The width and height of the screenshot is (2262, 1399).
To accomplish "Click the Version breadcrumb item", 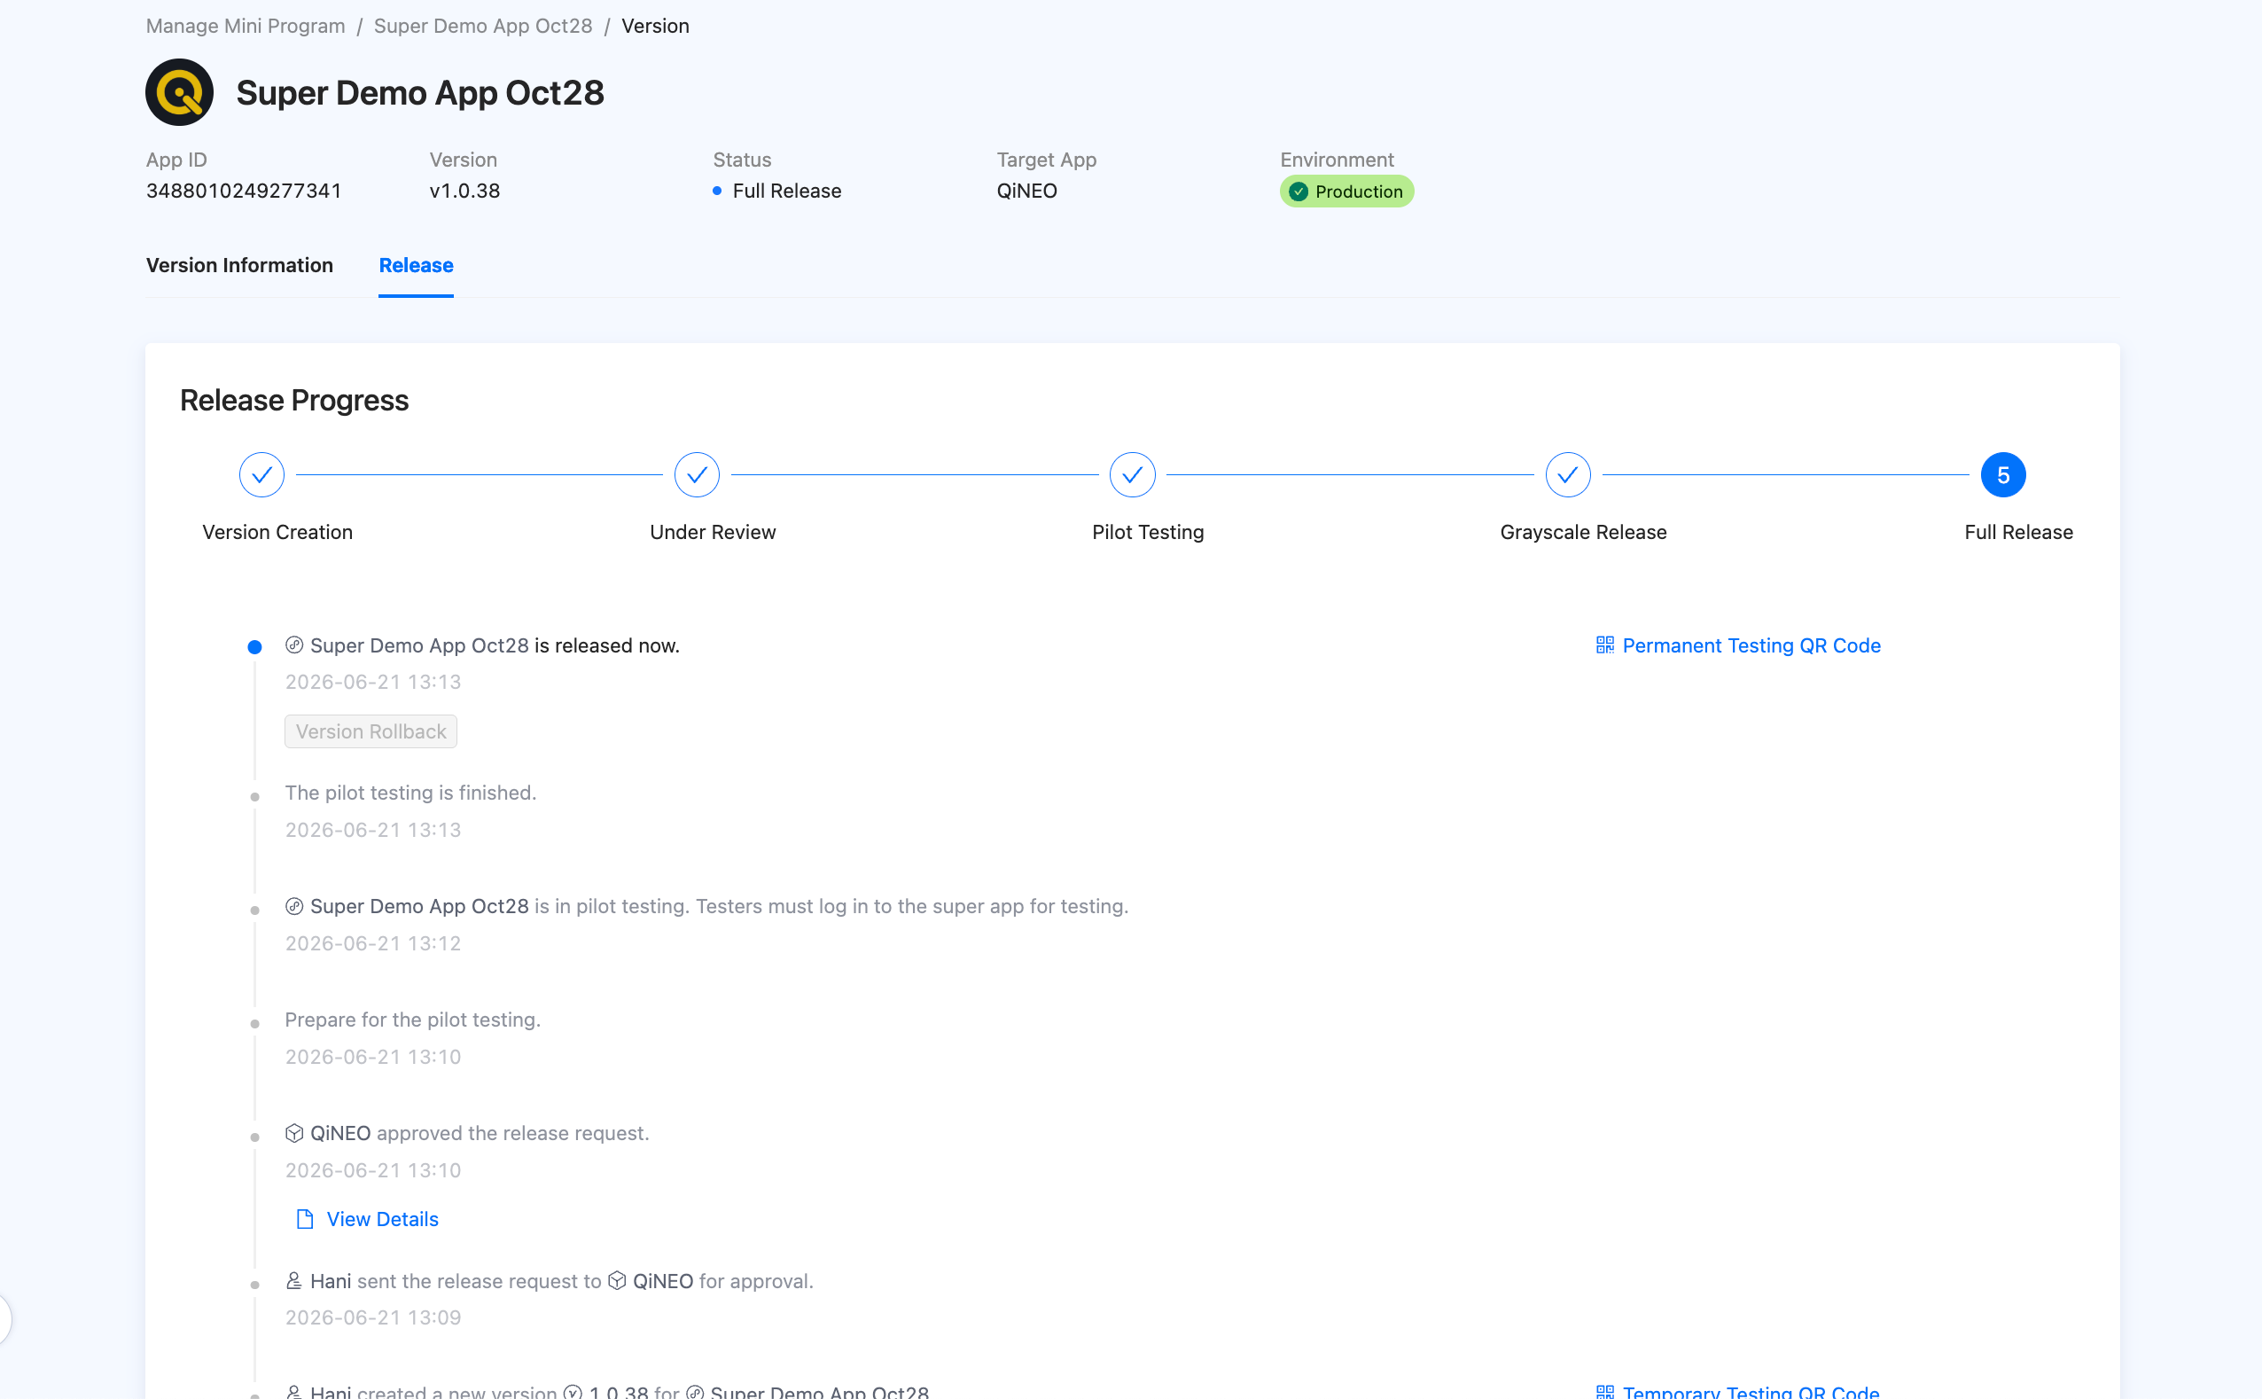I will tap(655, 26).
